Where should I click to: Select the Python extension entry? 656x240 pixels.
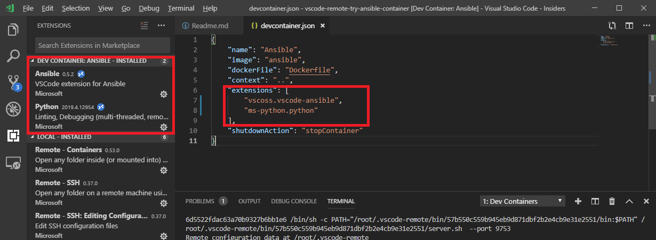(x=101, y=117)
